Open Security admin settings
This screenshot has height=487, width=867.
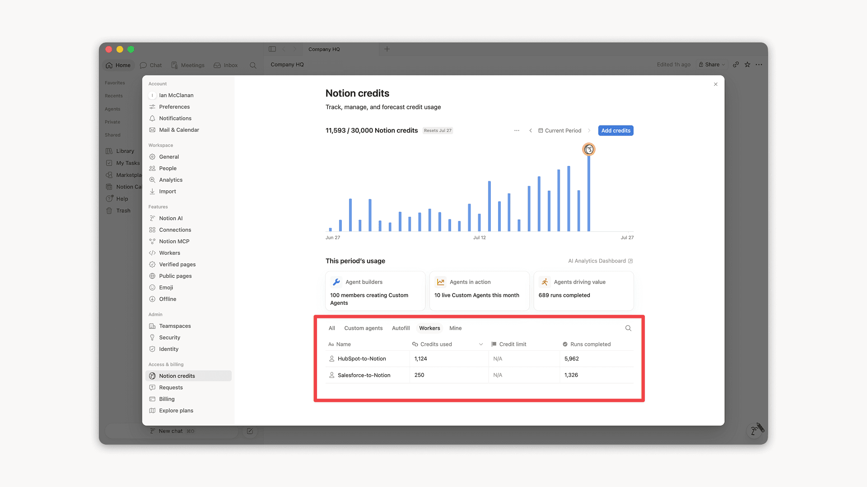(188, 338)
